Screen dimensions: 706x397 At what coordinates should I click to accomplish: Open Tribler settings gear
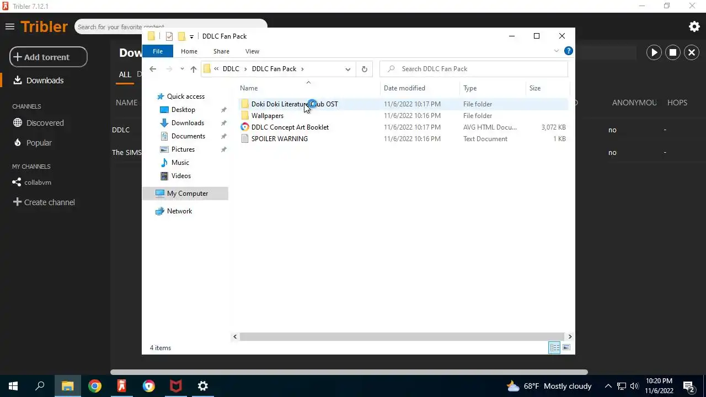pyautogui.click(x=694, y=26)
